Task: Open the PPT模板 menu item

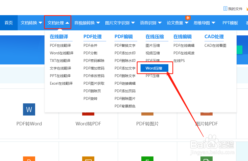Action: point(230,22)
